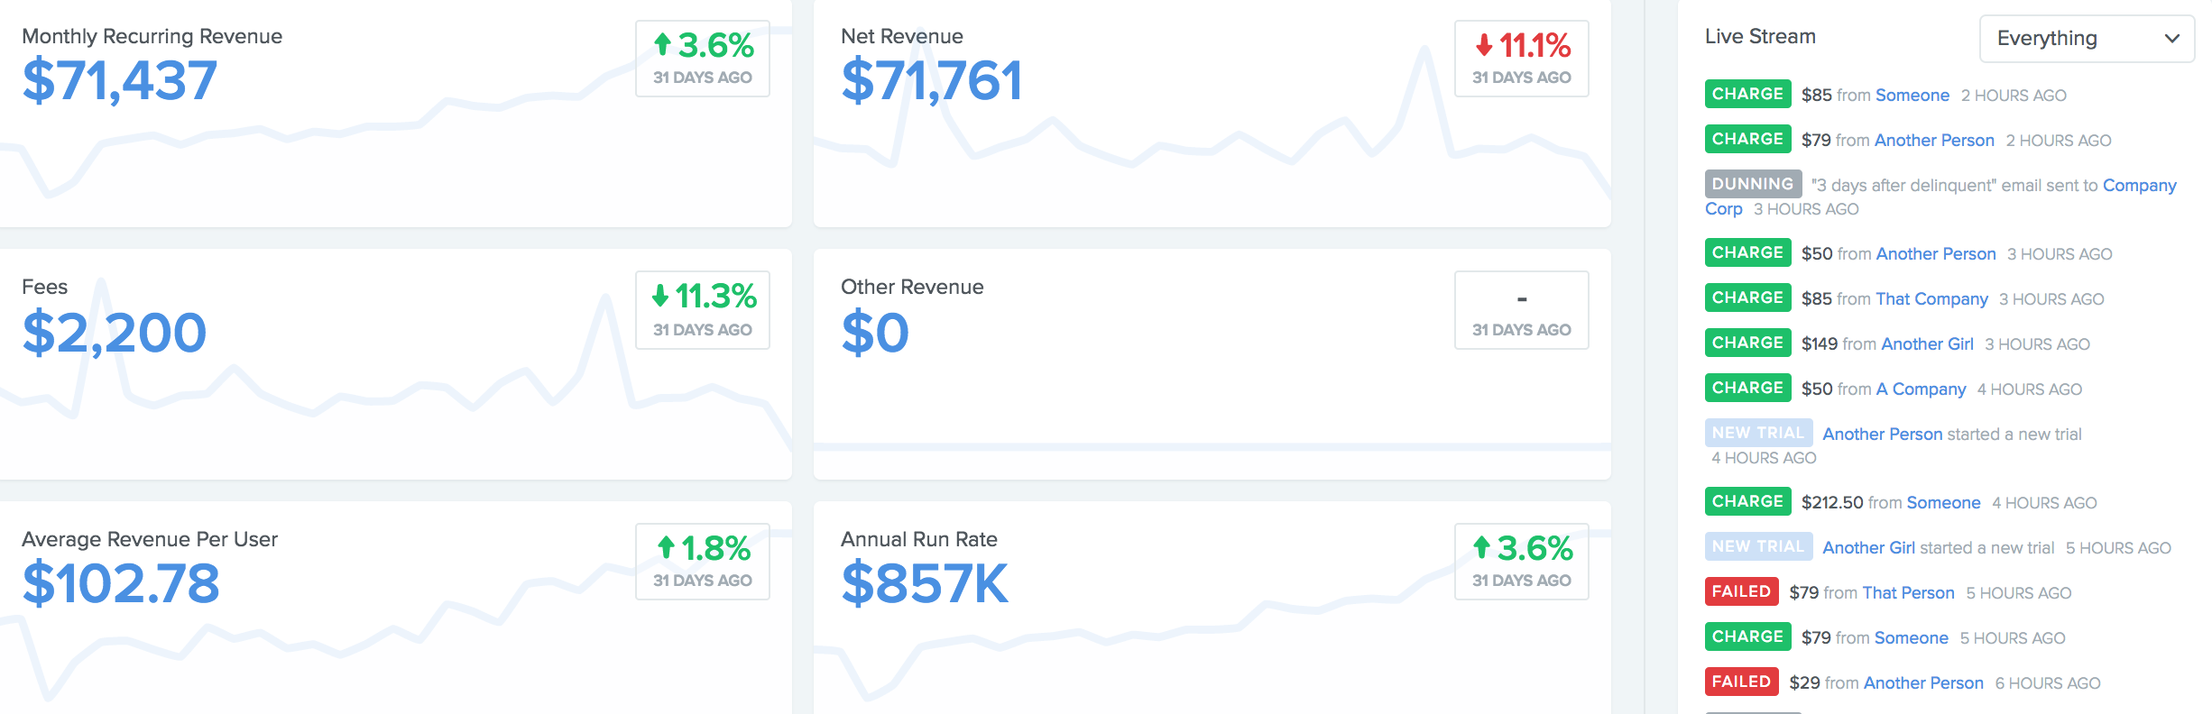
Task: Open the Monthly Recurring Revenue metric title
Action: click(152, 36)
